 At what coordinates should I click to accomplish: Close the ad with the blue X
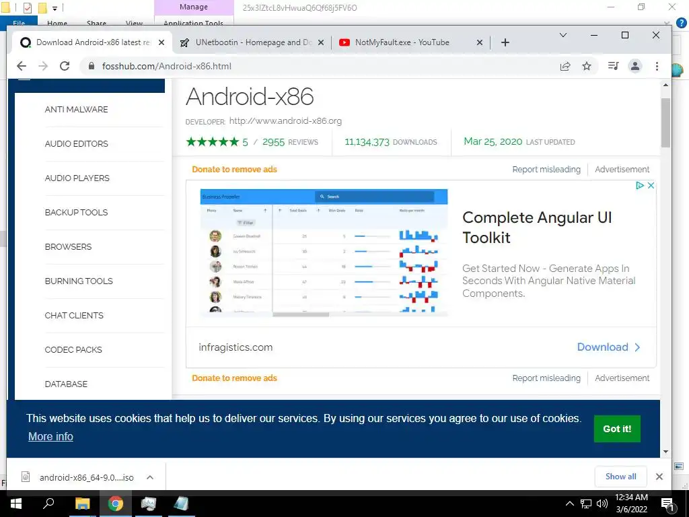651,186
